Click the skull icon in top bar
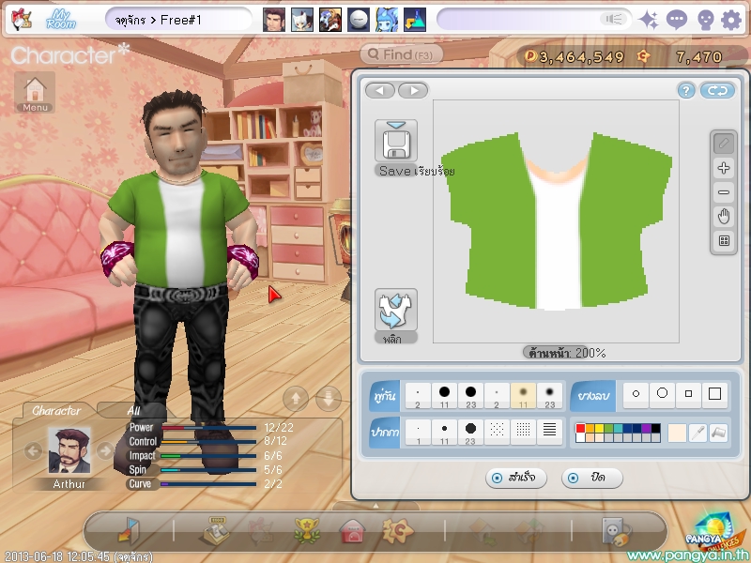 pos(705,20)
